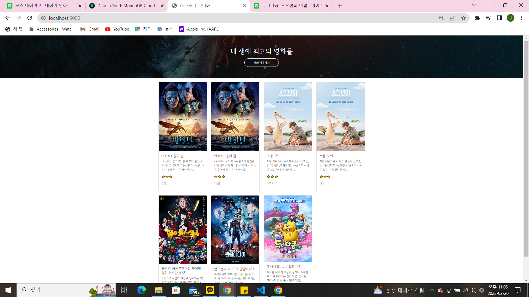This screenshot has width=529, height=297.
Task: Reload the localhost page
Action: pyautogui.click(x=30, y=18)
